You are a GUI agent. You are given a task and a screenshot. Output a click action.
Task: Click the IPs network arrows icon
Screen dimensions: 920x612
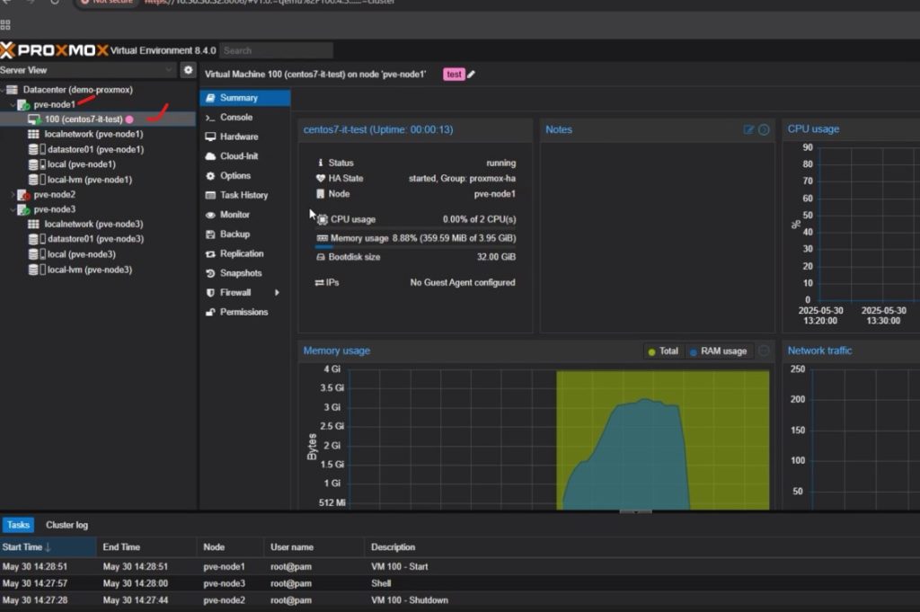[x=319, y=283]
